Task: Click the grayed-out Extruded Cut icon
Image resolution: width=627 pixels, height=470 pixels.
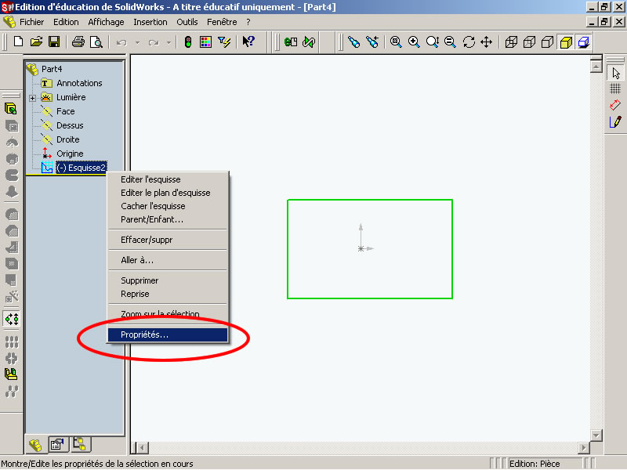Action: (x=12, y=126)
